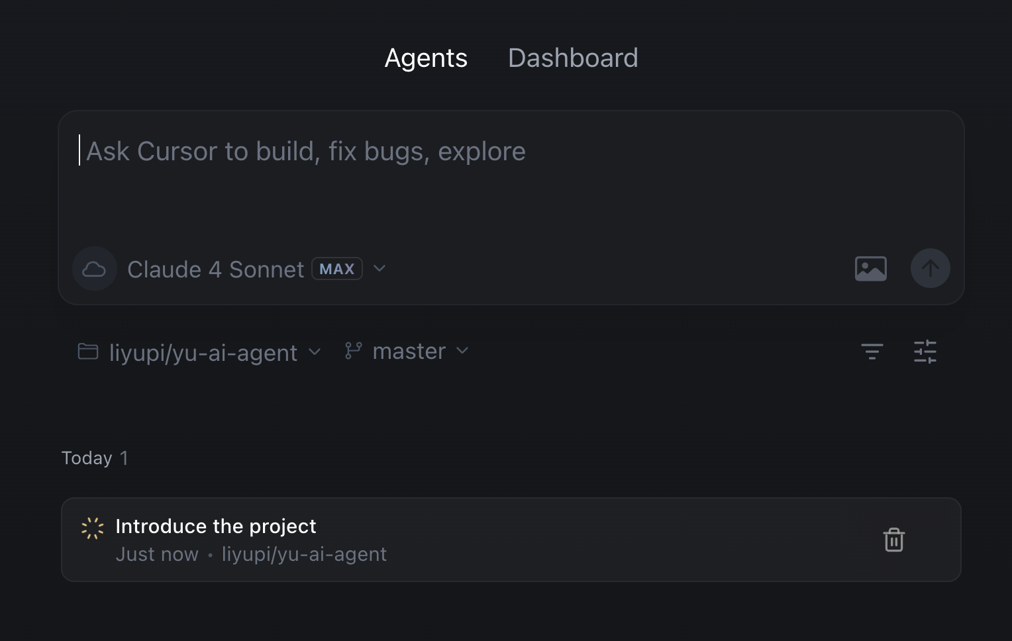
Task: Click the git branch icon
Action: [x=353, y=350]
